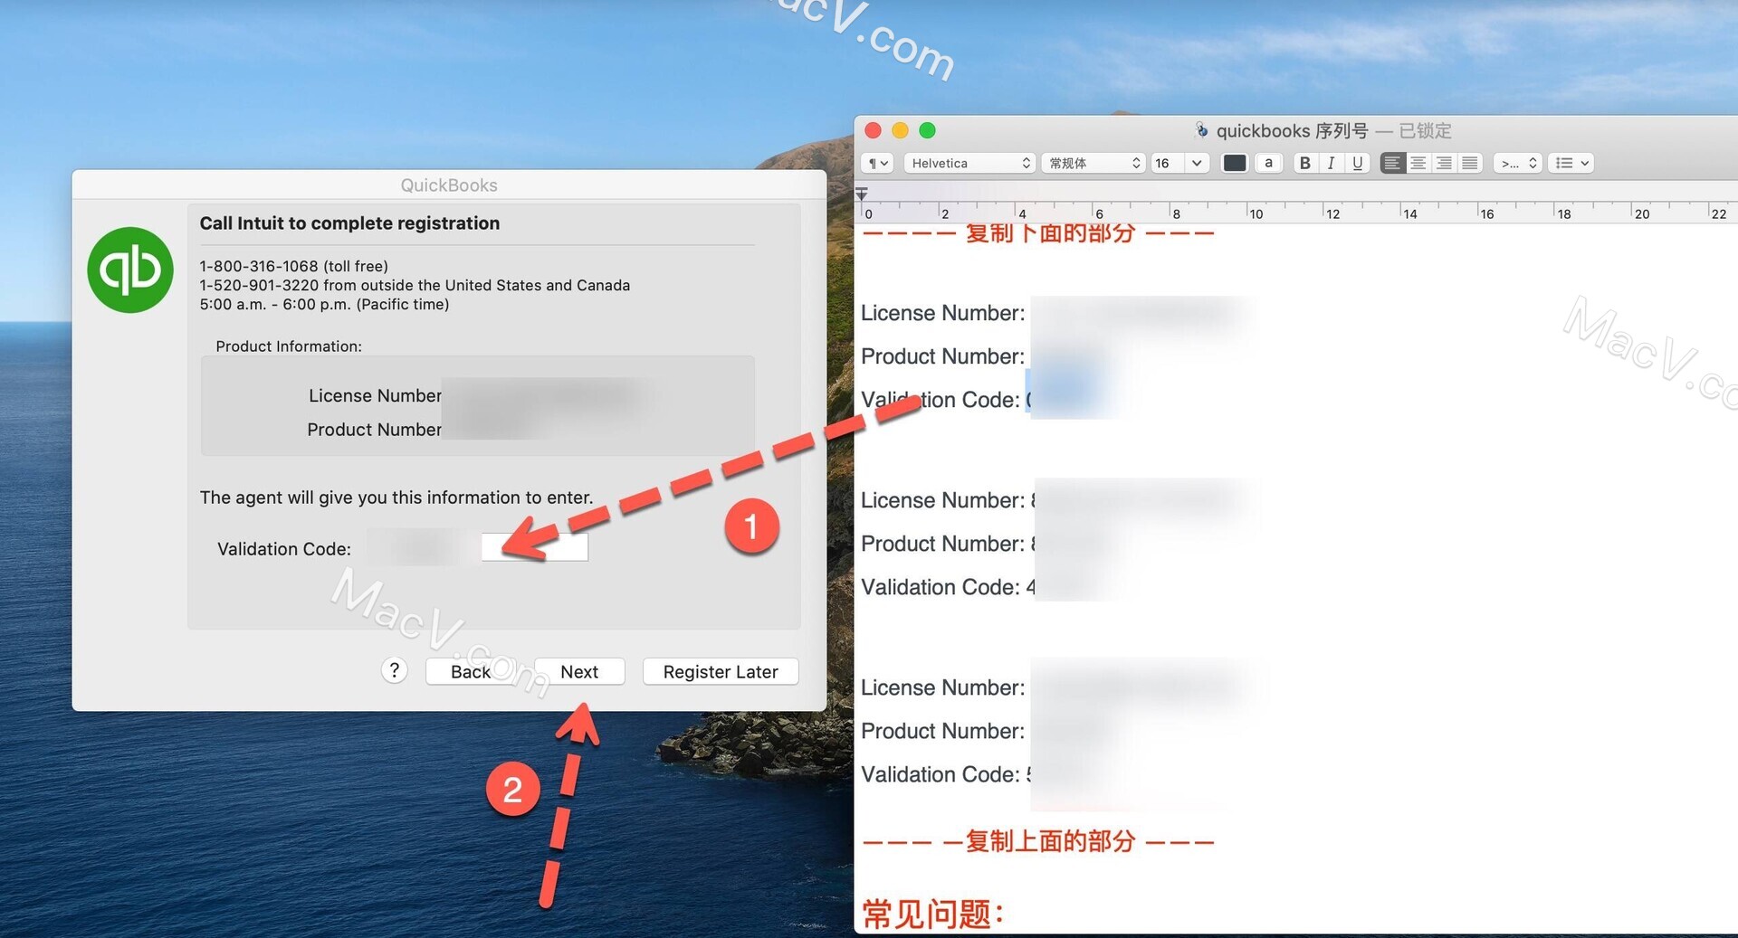Center align text
This screenshot has height=938, width=1738.
[x=1418, y=163]
